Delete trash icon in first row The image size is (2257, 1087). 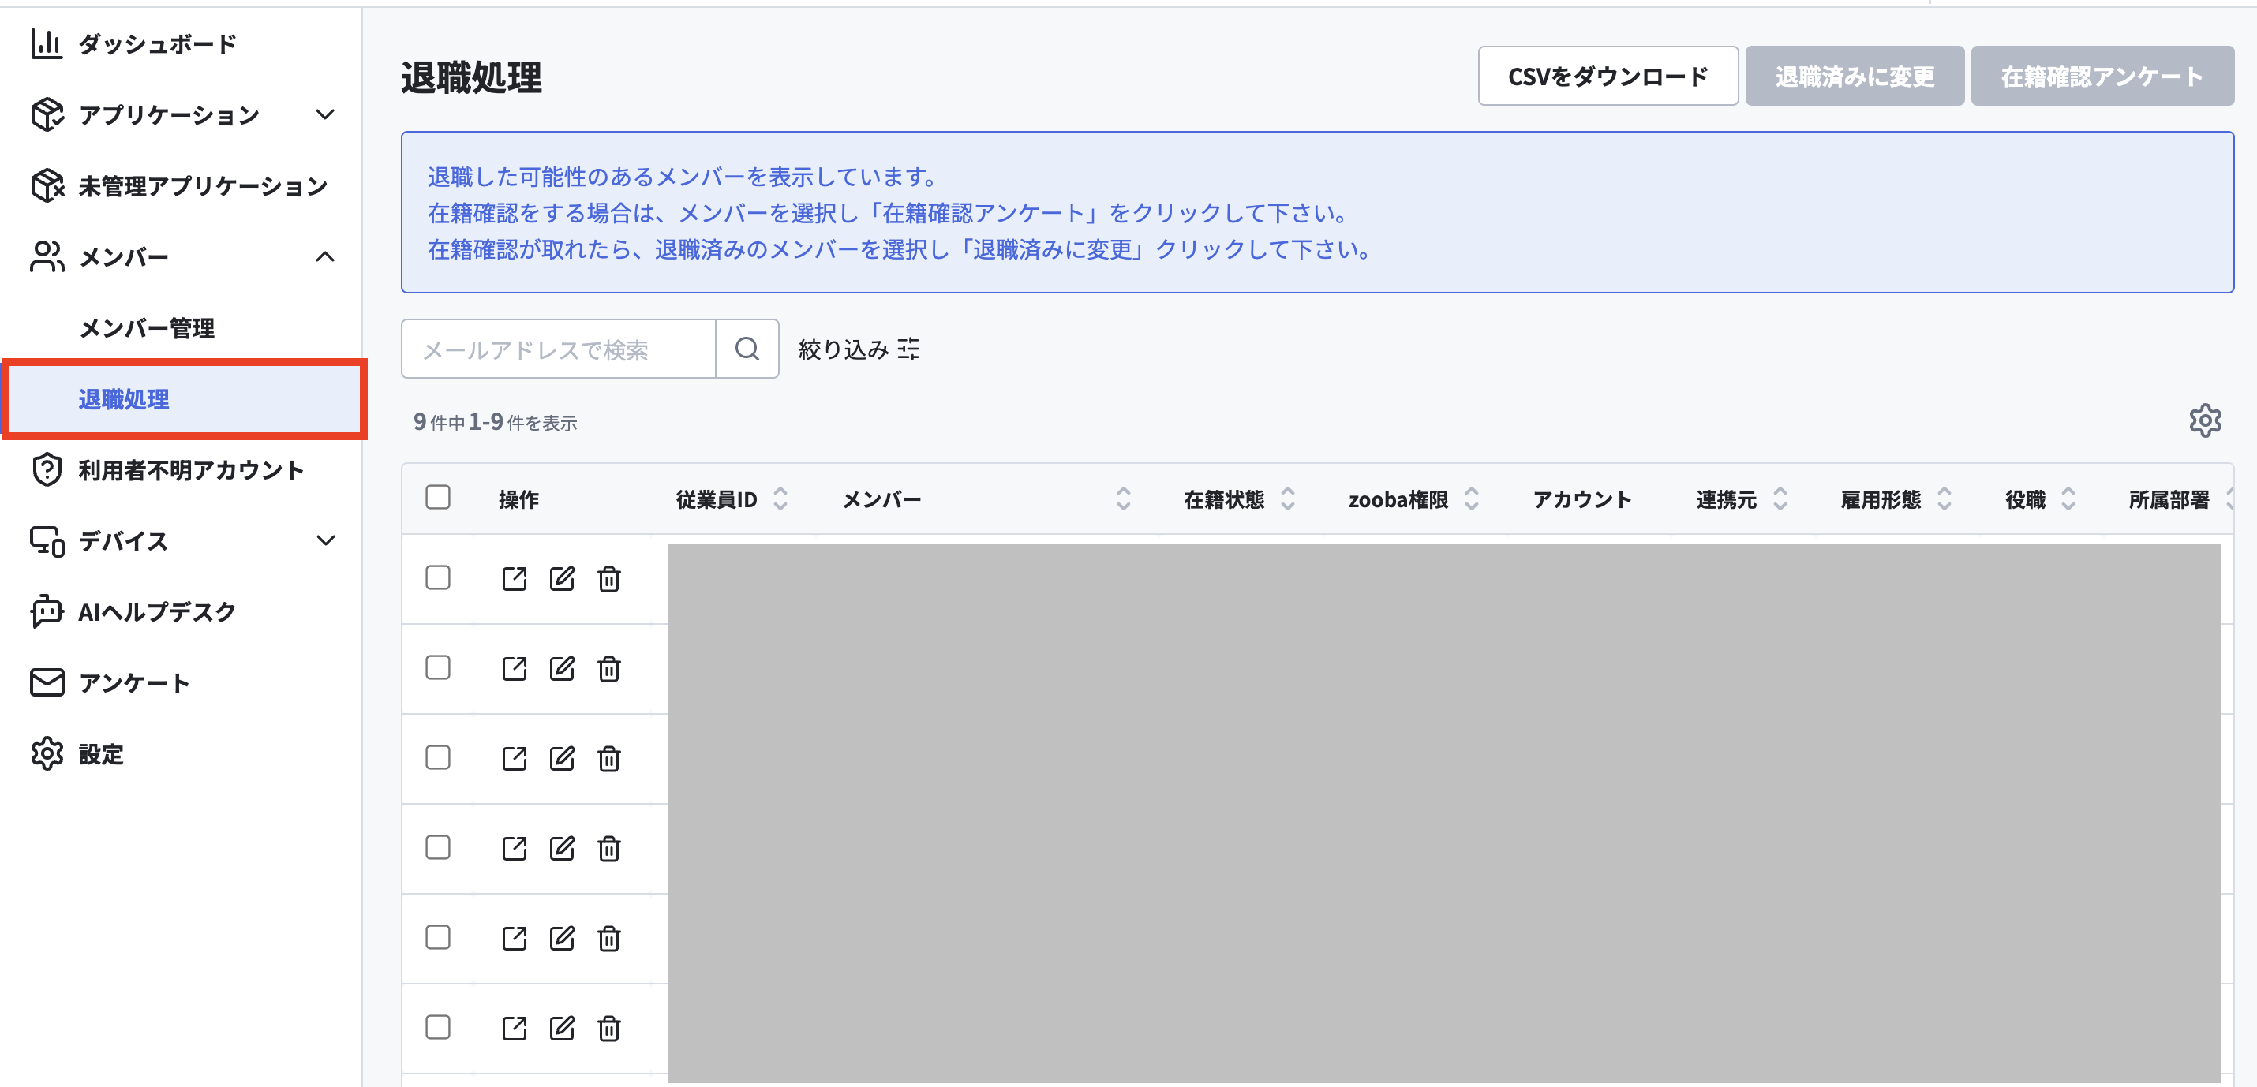point(609,579)
